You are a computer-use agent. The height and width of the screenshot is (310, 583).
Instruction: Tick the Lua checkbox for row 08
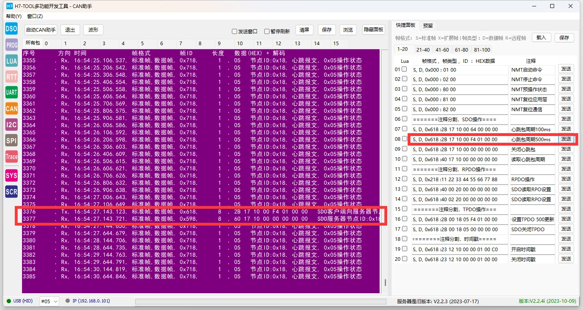[x=404, y=139]
